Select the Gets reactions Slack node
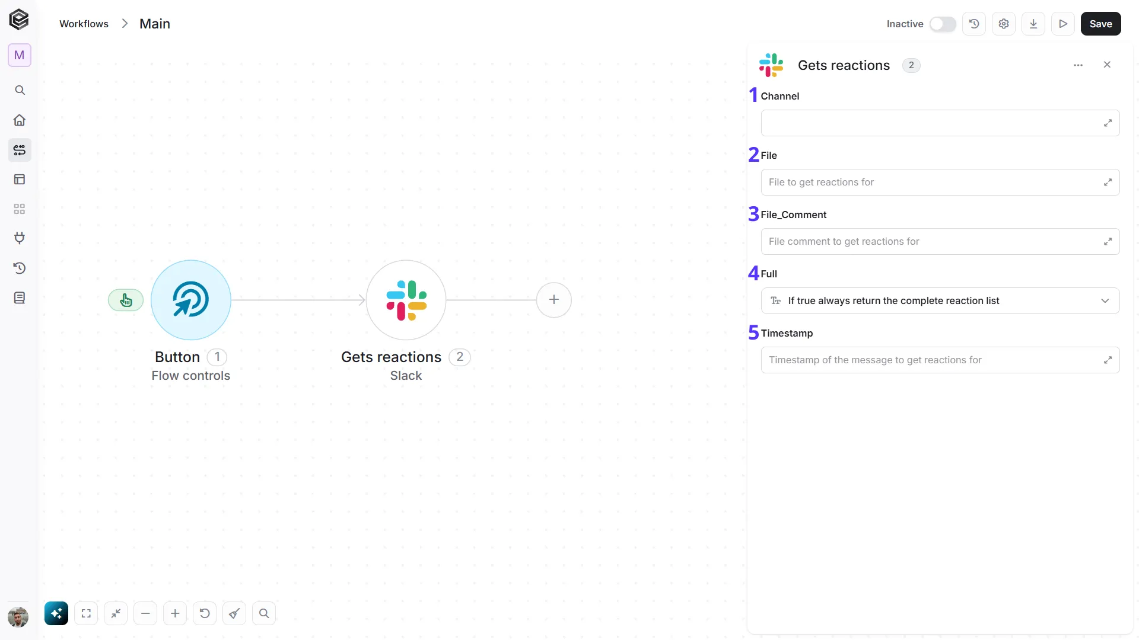Viewport: 1139px width, 640px height. point(406,300)
